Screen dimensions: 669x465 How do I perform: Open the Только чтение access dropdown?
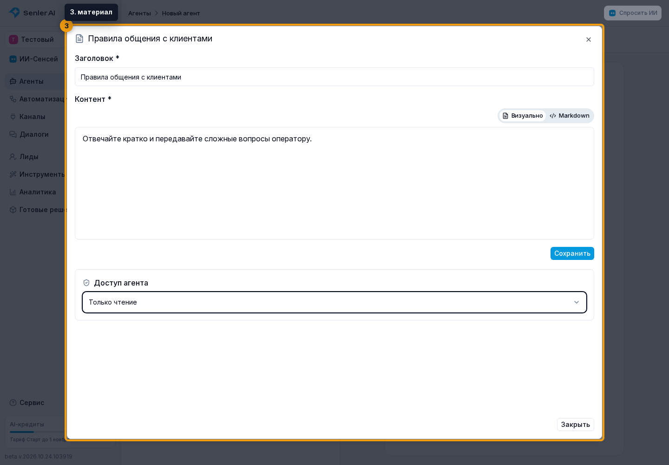click(334, 302)
